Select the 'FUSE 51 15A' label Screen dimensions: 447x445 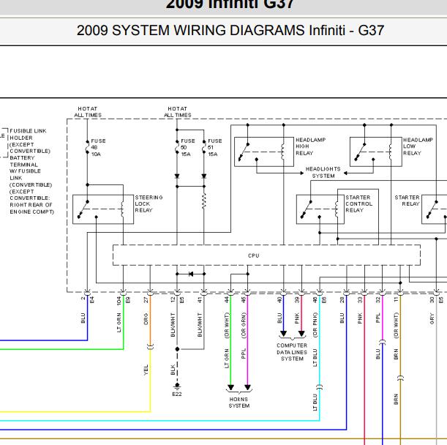pyautogui.click(x=214, y=147)
